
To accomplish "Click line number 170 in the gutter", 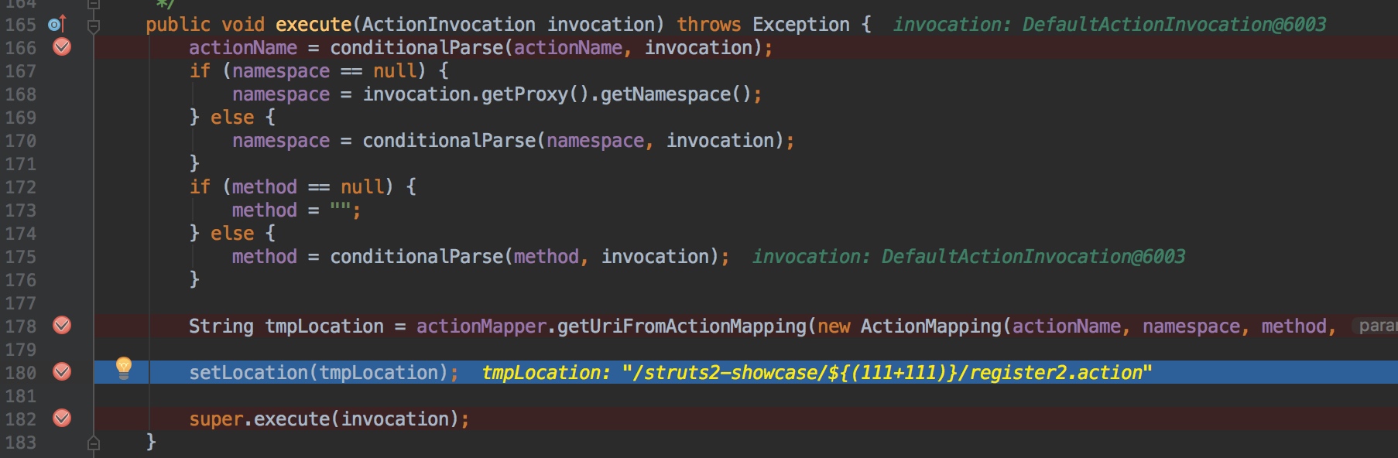I will click(x=20, y=141).
